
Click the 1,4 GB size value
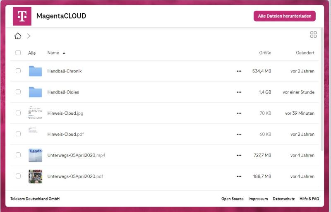click(265, 92)
